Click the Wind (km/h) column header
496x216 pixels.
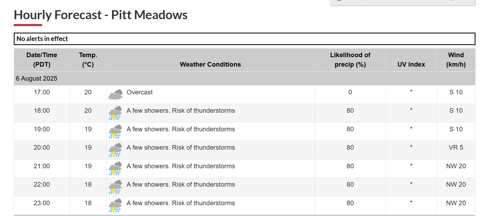click(456, 60)
